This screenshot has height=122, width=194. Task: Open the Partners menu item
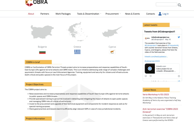pyautogui.click(x=45, y=14)
